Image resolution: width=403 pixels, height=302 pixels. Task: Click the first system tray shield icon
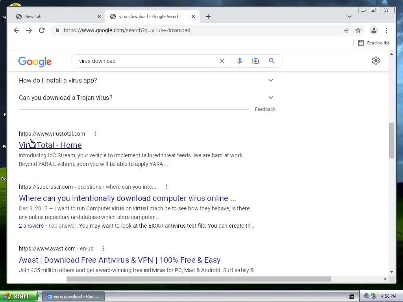[366, 296]
